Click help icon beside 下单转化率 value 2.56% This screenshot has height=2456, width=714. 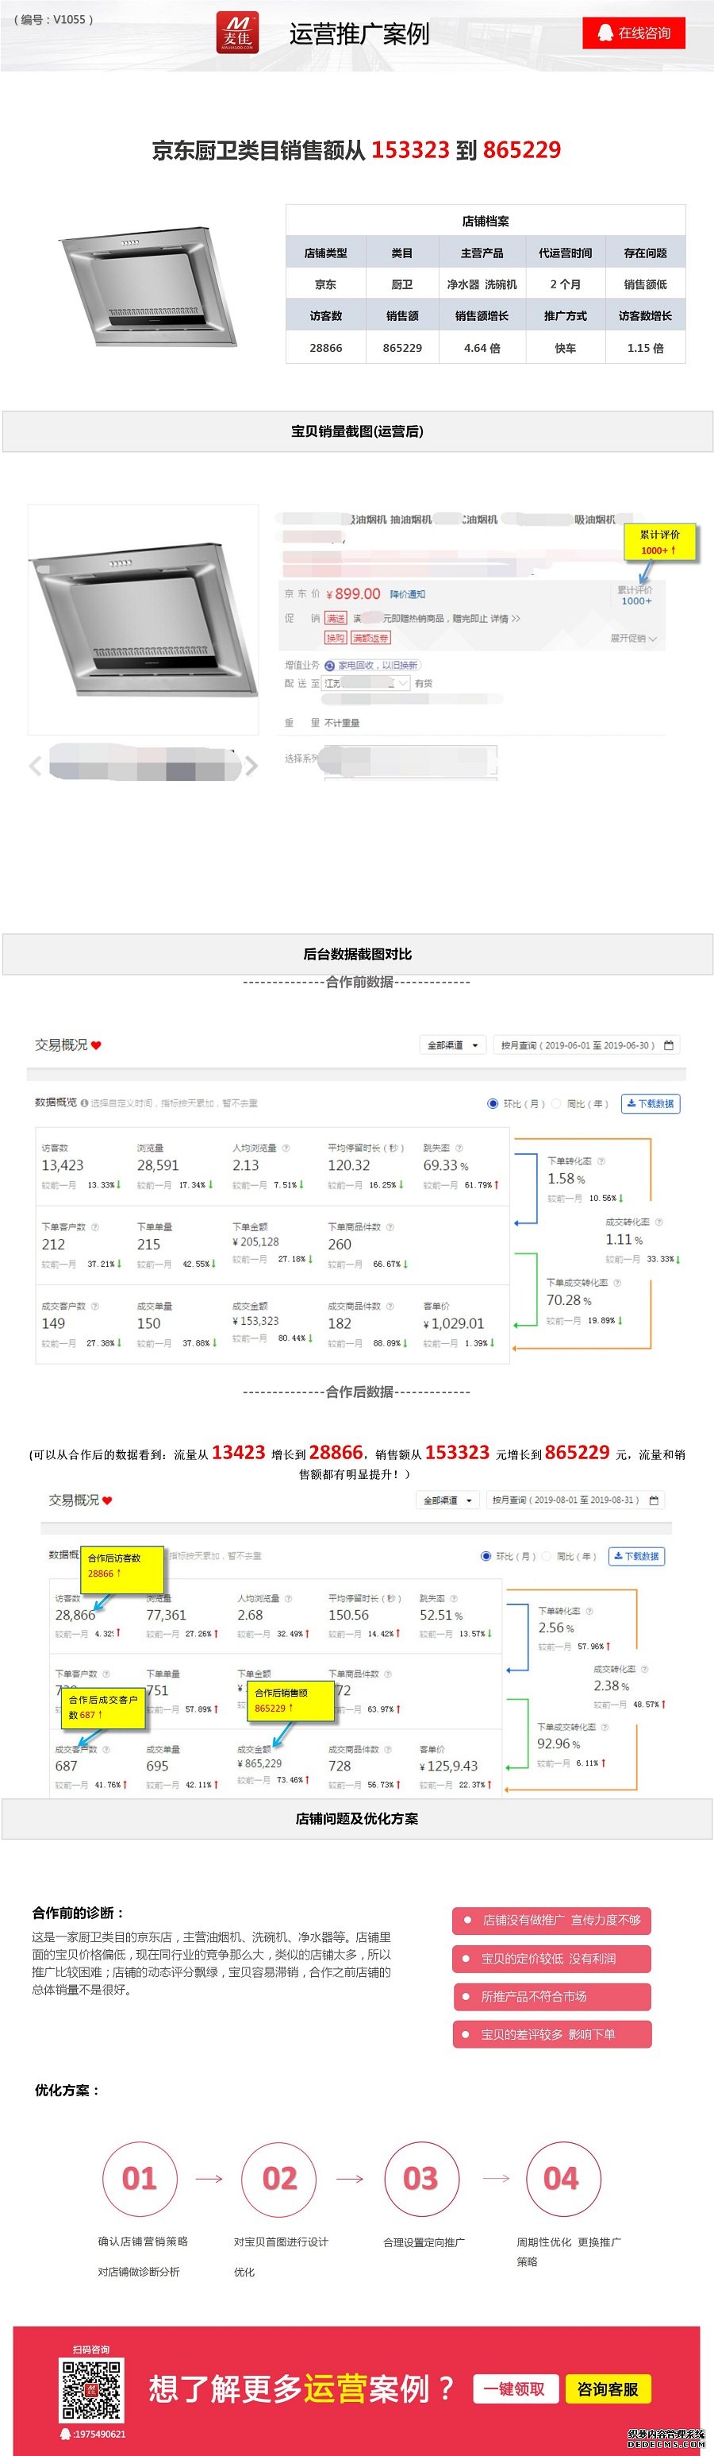tap(590, 1610)
